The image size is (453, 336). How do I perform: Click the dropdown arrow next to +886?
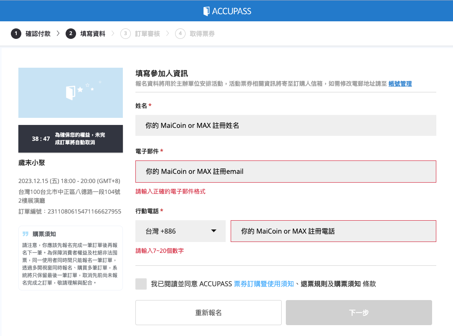click(x=214, y=231)
